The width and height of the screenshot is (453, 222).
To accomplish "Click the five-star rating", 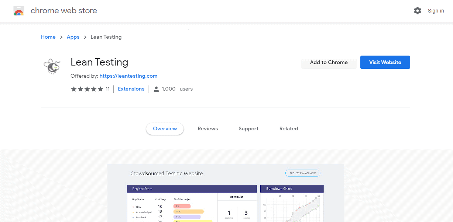I will tap(87, 89).
